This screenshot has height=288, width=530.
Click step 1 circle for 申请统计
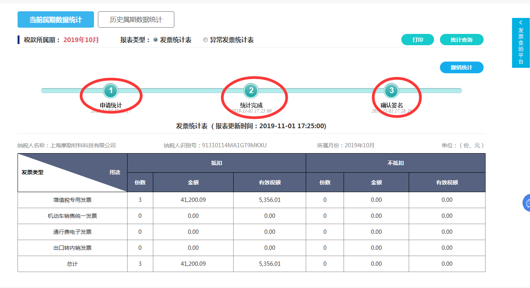pos(110,91)
